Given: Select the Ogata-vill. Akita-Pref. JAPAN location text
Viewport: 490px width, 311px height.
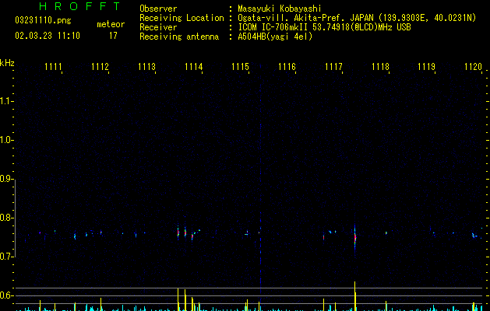Looking at the screenshot, I should (x=357, y=18).
